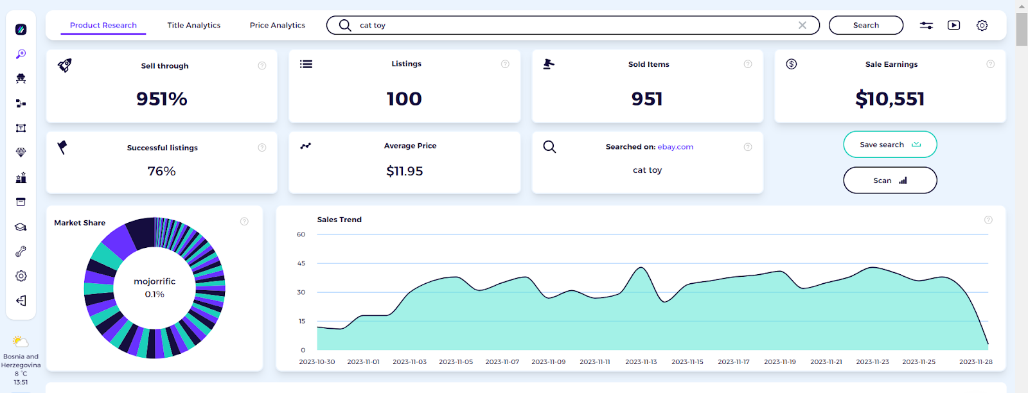Click the weather widget sun-cloud icon
This screenshot has height=393, width=1028.
point(21,342)
